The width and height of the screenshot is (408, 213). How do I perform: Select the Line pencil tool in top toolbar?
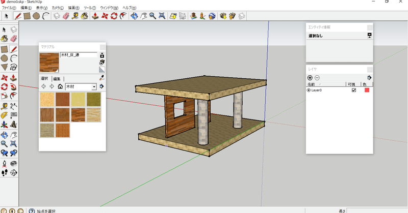(18, 16)
